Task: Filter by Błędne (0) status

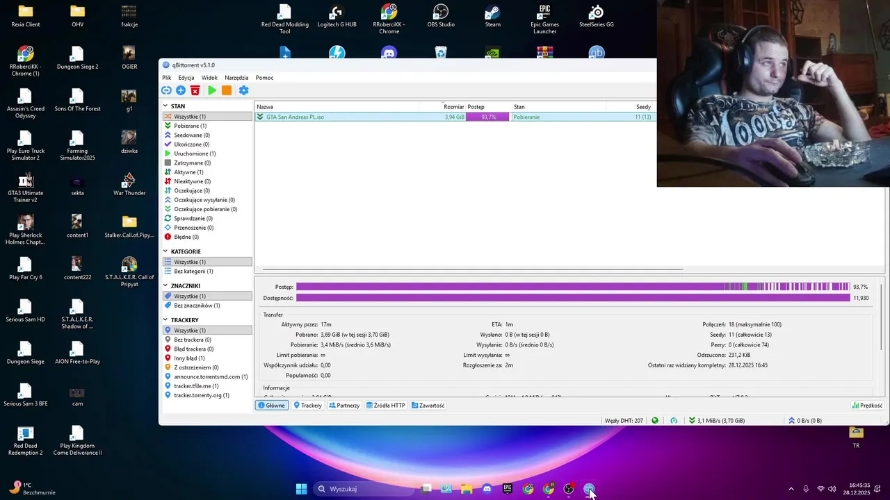Action: pos(207,237)
